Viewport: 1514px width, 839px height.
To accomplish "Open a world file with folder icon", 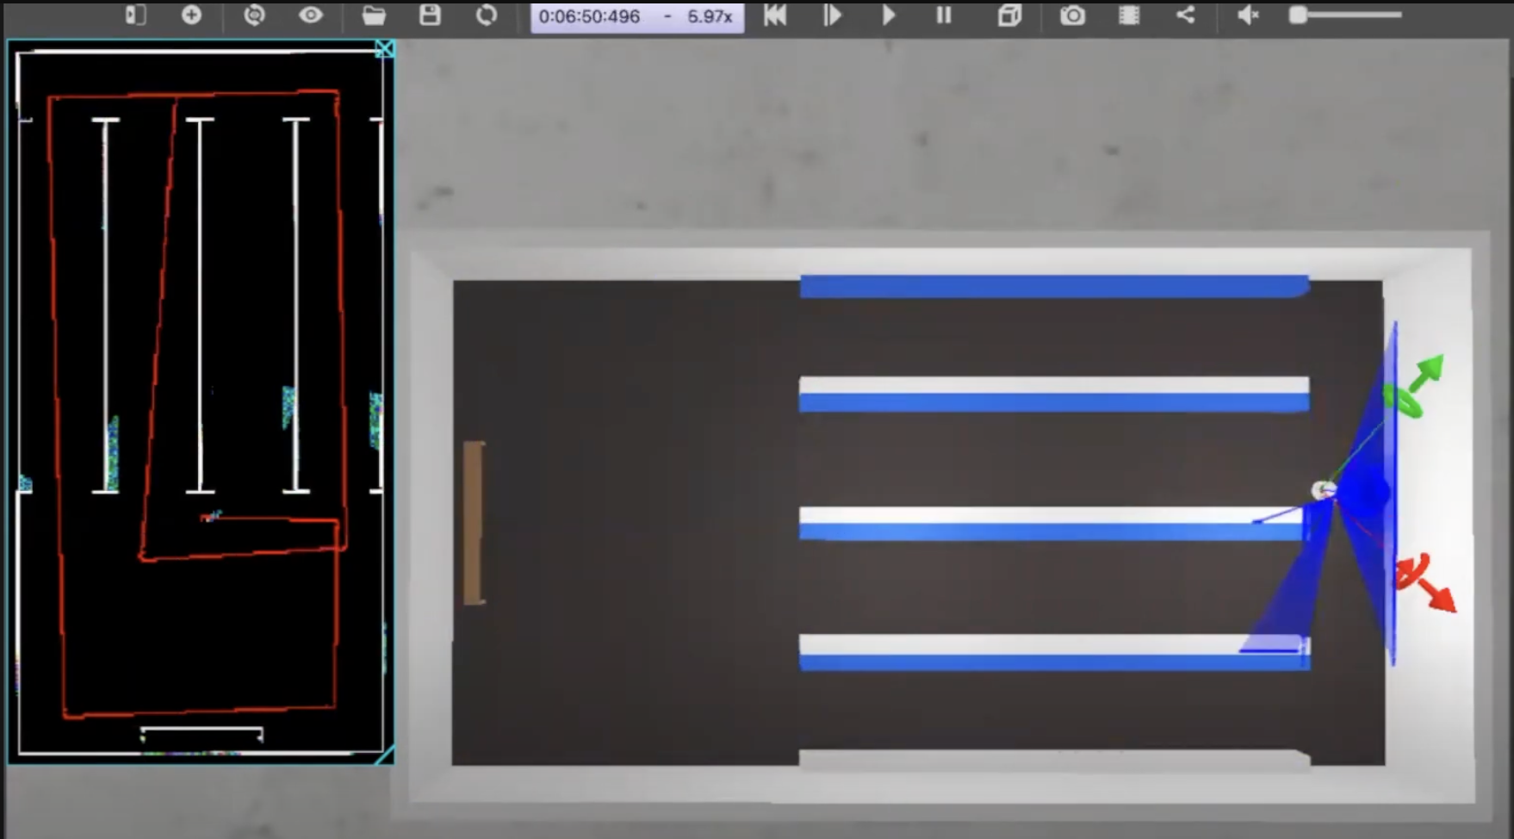I will (373, 16).
